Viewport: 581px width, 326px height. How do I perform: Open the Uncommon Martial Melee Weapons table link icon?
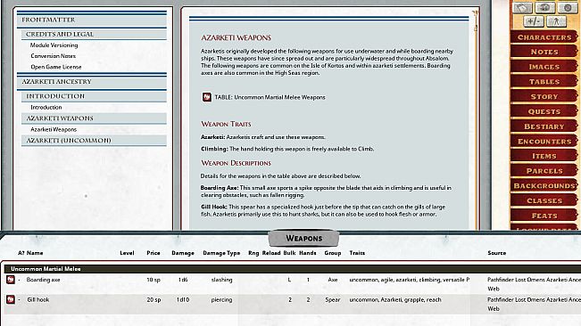207,97
